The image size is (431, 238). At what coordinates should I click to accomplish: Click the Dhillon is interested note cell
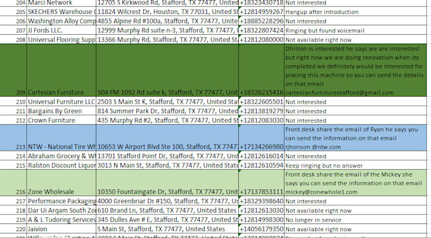tap(356, 70)
